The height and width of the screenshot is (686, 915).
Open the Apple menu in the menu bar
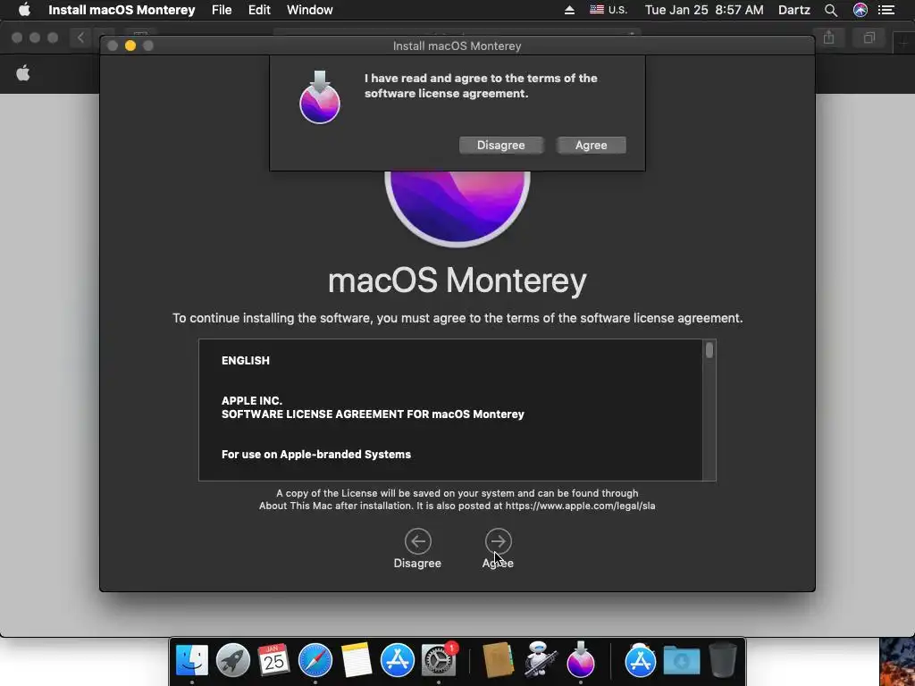24,10
